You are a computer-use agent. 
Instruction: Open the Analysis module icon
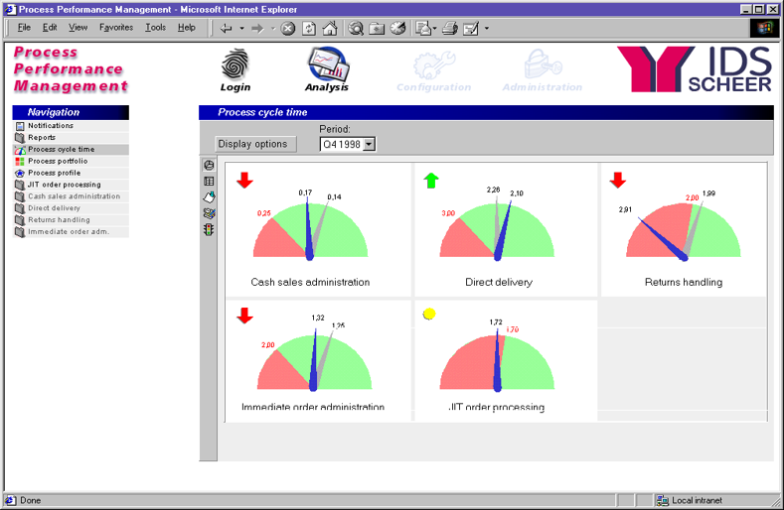click(x=328, y=64)
